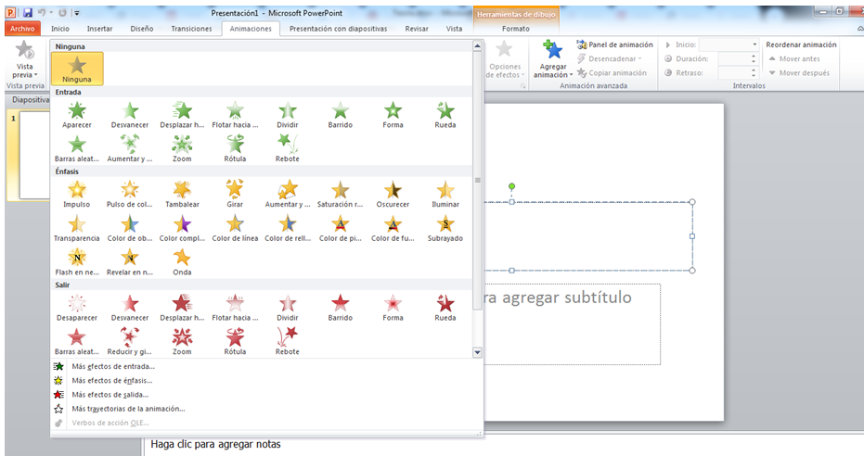Screen dimensions: 864x456
Task: Open the Agregar animación dropdown
Action: click(553, 70)
